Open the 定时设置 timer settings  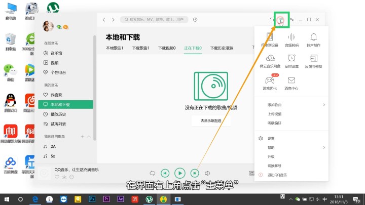tap(291, 61)
